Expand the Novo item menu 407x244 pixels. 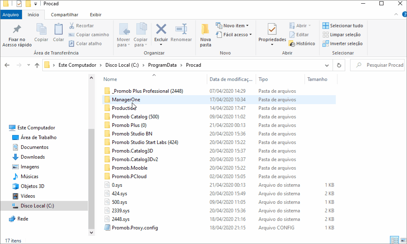click(232, 26)
